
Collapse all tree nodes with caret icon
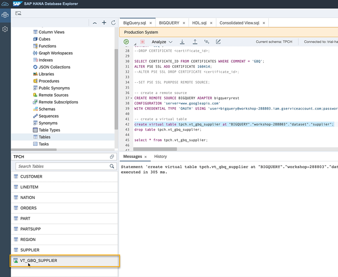95,23
